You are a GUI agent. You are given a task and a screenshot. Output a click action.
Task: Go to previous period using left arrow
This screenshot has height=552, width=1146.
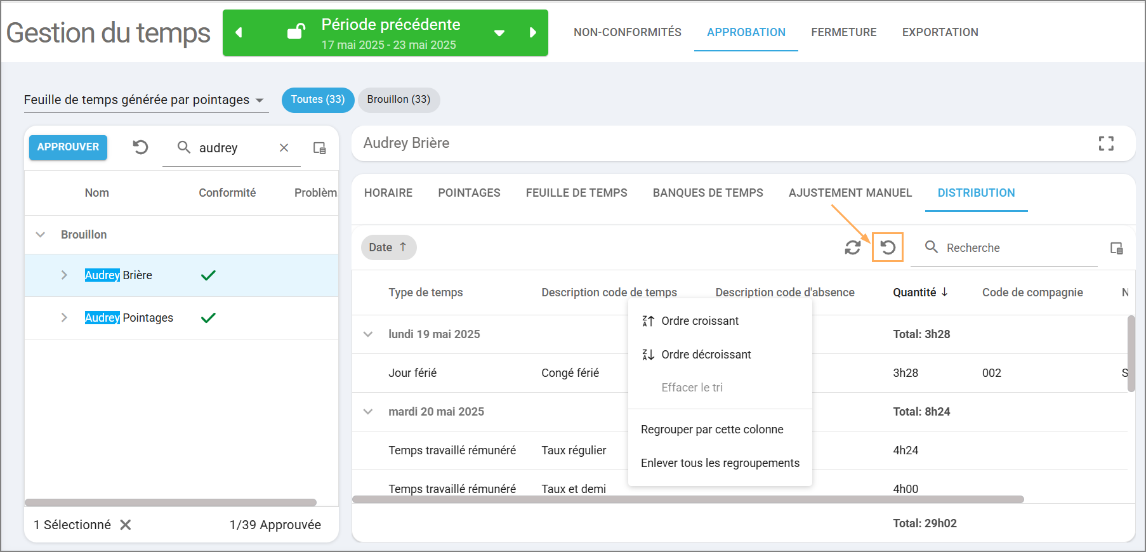[x=239, y=32]
